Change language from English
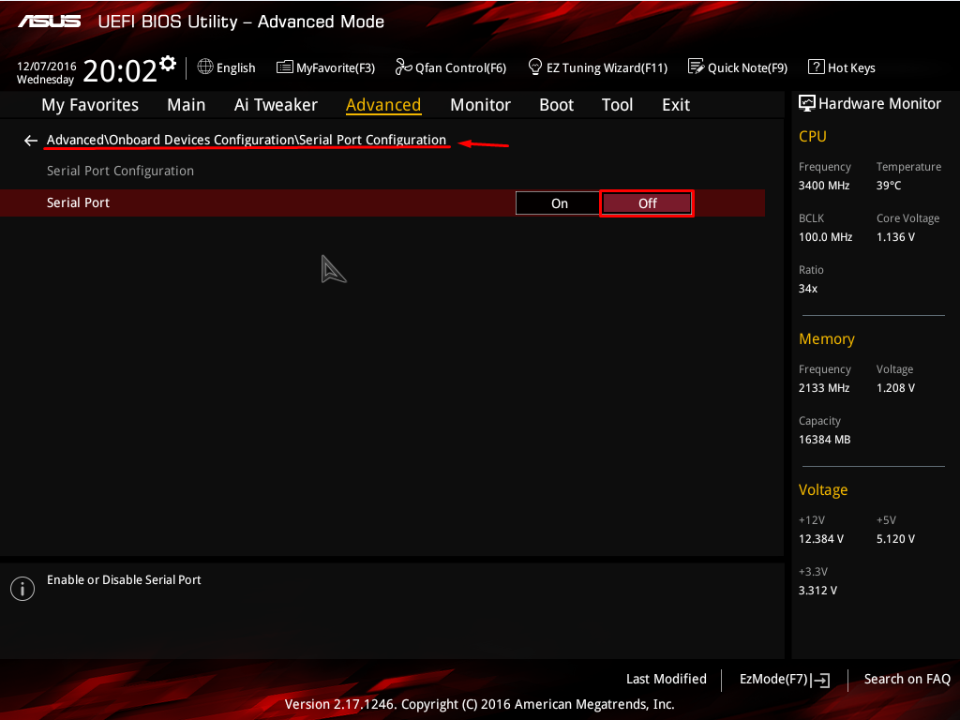This screenshot has height=720, width=960. pyautogui.click(x=235, y=67)
